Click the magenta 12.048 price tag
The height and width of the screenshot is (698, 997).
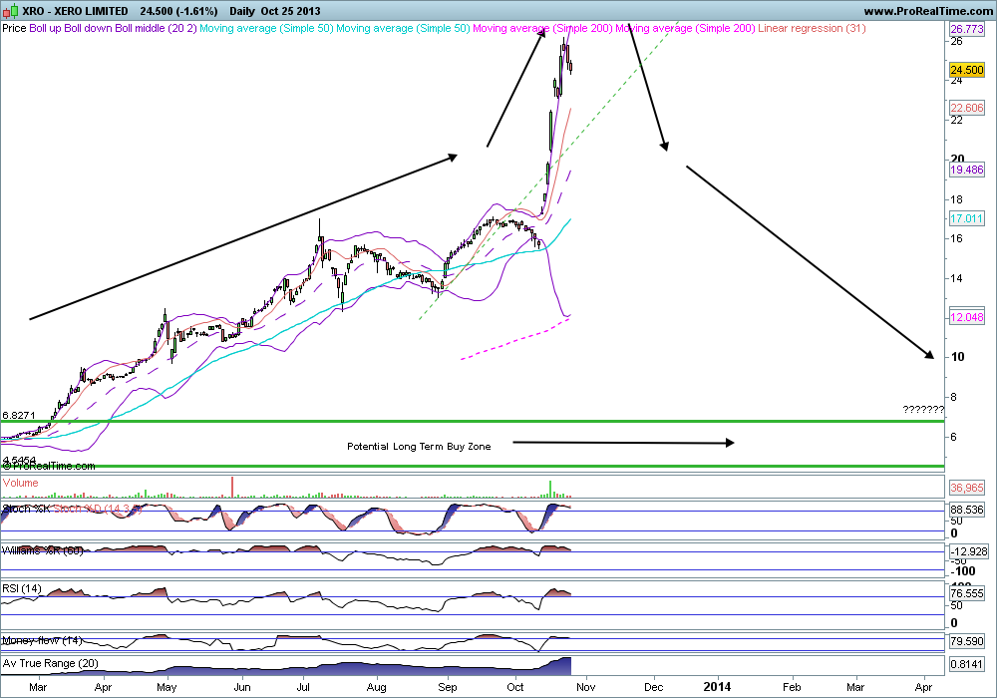tap(966, 316)
